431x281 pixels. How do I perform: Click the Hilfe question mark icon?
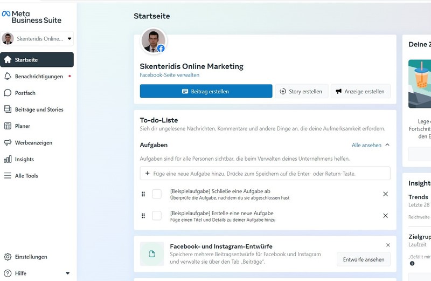point(8,273)
